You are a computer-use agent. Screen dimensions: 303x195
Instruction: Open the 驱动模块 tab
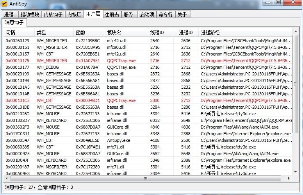coord(30,14)
